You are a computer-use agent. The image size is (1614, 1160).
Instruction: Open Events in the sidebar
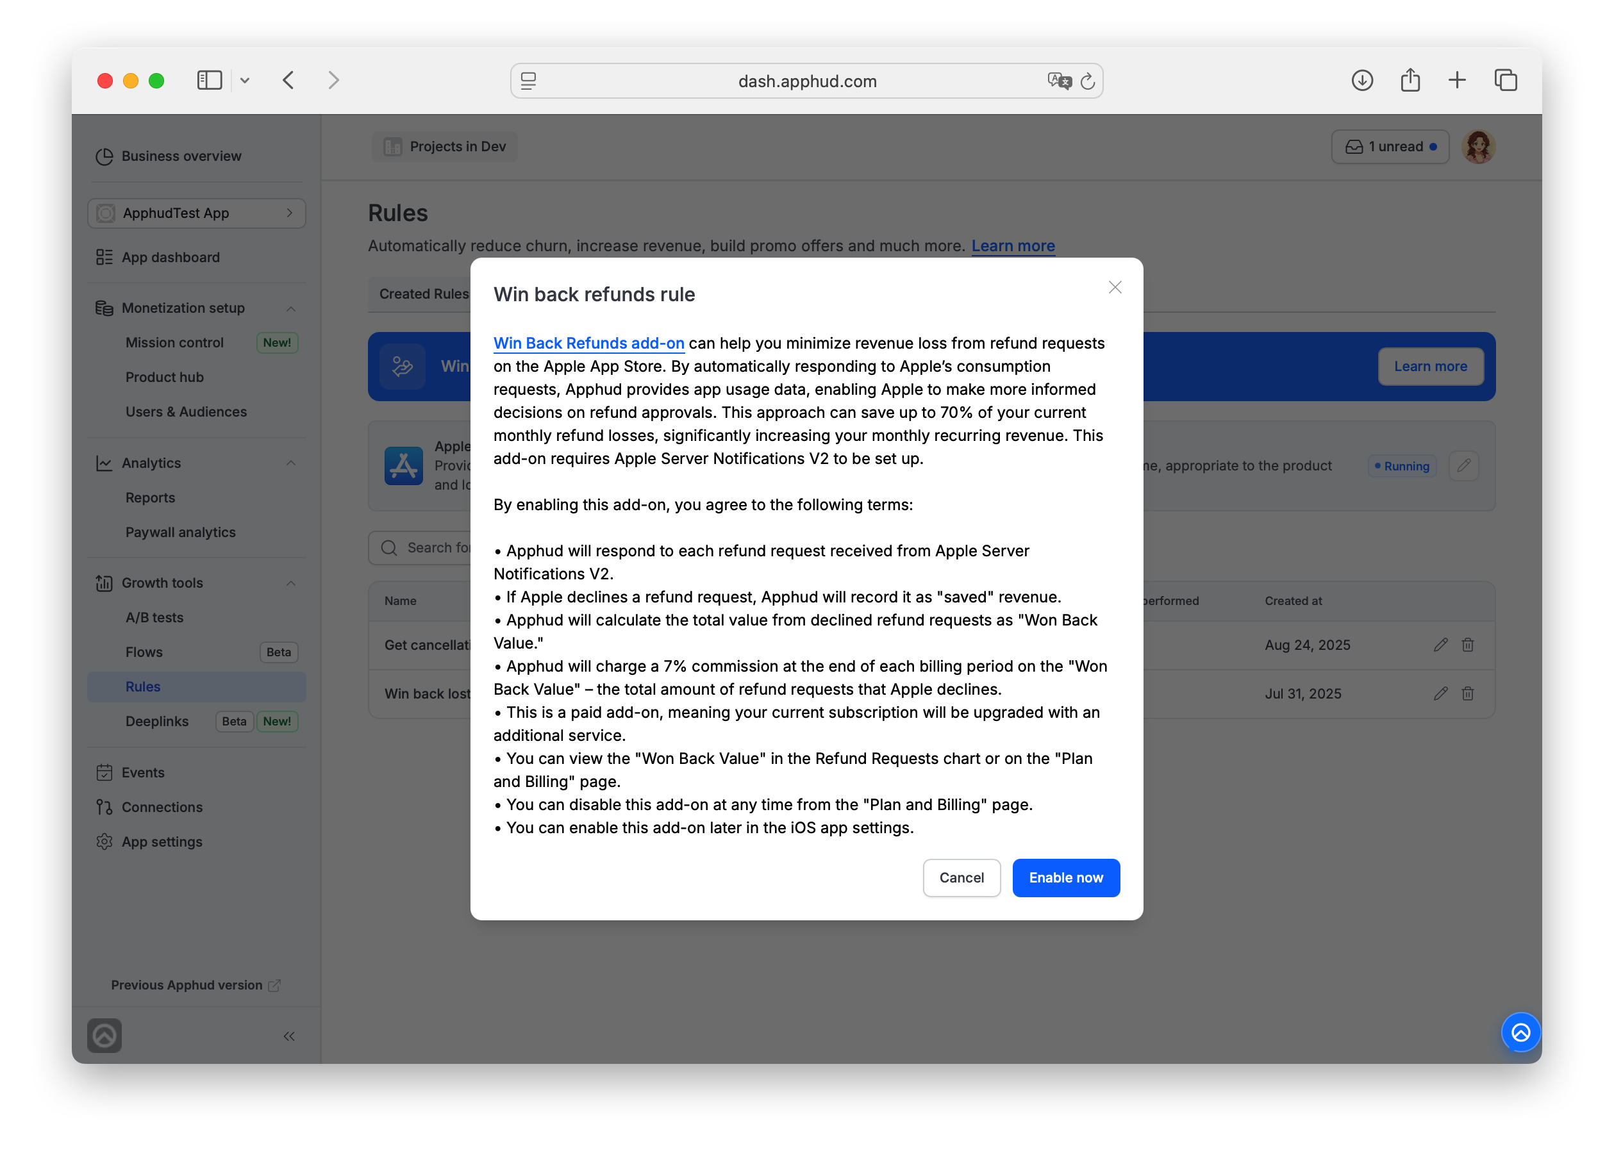[x=131, y=772]
